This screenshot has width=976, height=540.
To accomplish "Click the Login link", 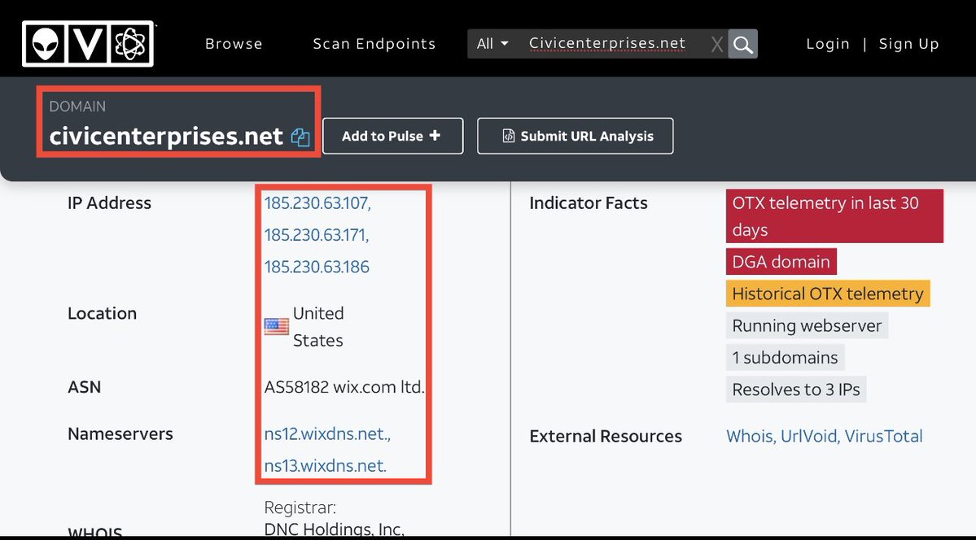I will (x=827, y=44).
